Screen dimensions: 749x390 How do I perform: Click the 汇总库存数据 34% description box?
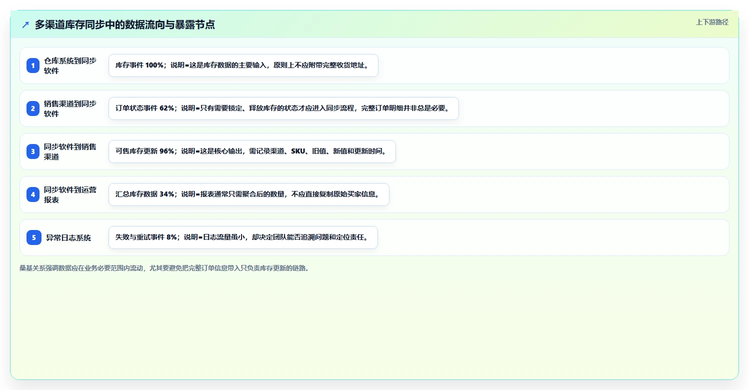click(x=249, y=194)
